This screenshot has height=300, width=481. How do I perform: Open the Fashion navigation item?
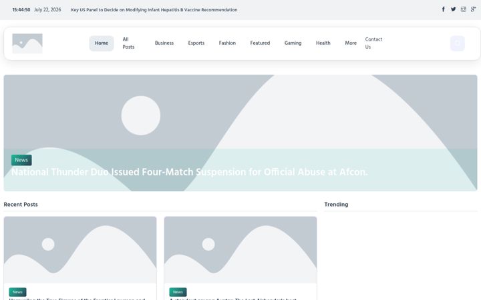[x=227, y=43]
